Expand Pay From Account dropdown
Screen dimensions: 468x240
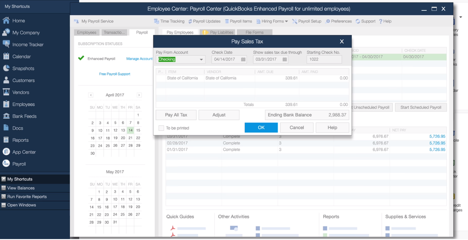[201, 60]
